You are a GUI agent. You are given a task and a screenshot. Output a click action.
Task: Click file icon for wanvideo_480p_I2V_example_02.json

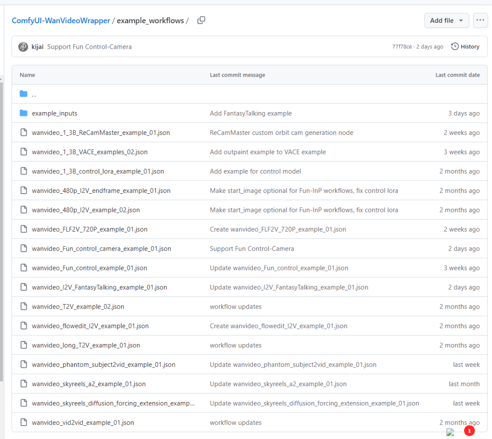click(24, 210)
